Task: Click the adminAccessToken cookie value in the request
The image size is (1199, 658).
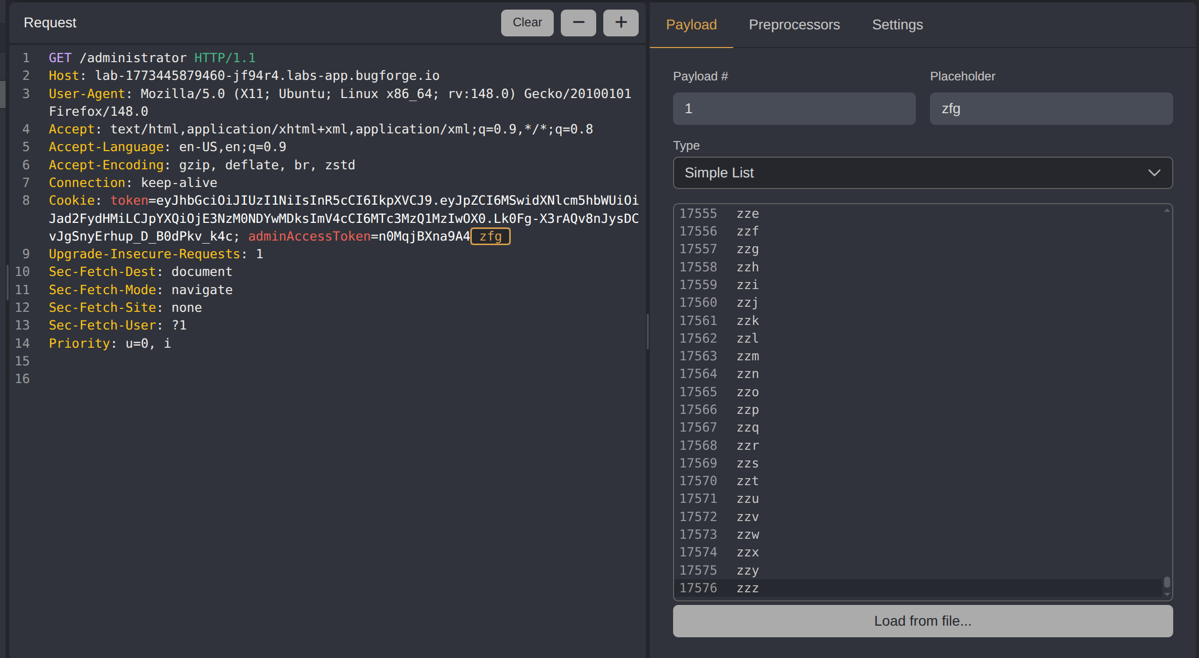Action: [x=423, y=236]
